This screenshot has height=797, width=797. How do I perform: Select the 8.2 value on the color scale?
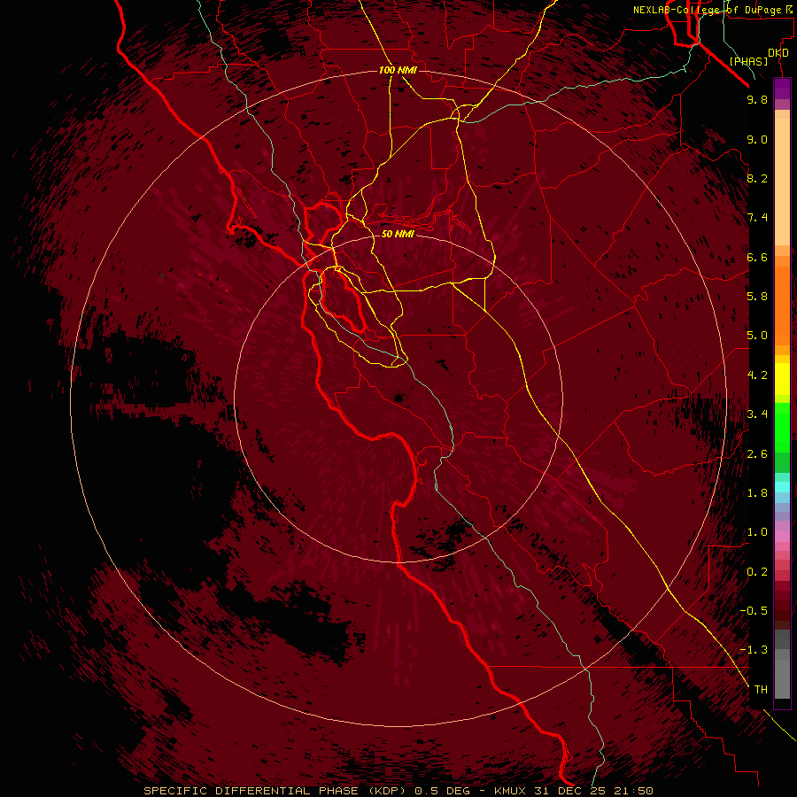(x=757, y=178)
